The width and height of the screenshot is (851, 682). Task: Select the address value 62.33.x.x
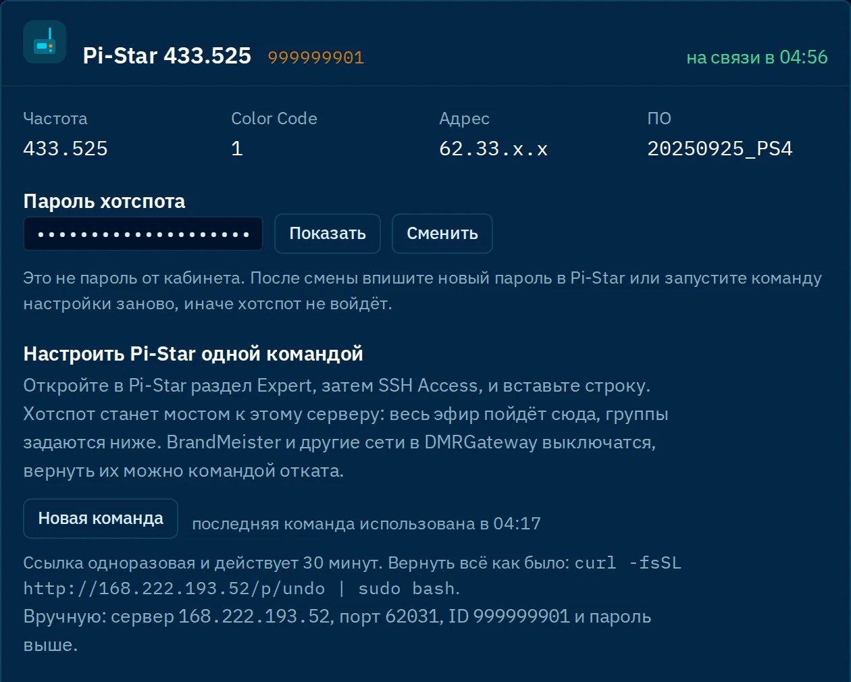pyautogui.click(x=493, y=149)
